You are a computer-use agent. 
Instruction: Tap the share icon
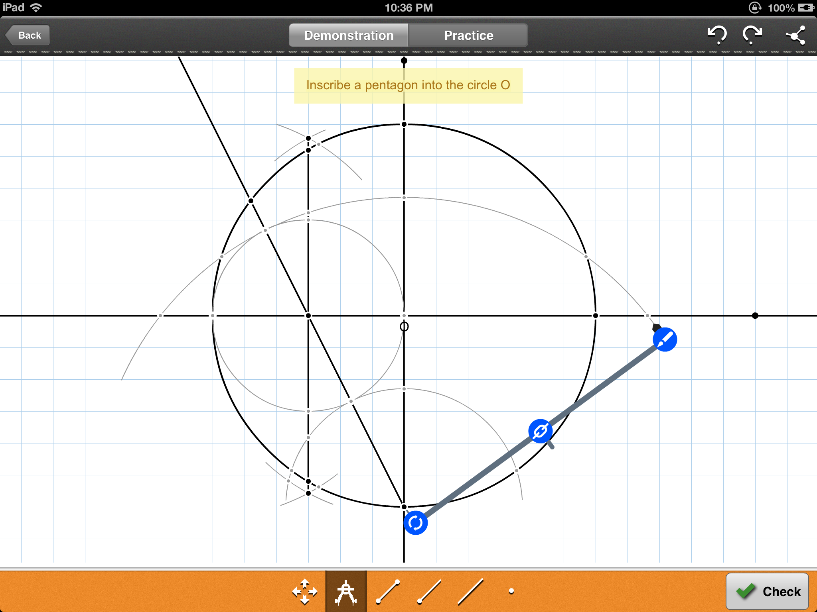pyautogui.click(x=795, y=36)
